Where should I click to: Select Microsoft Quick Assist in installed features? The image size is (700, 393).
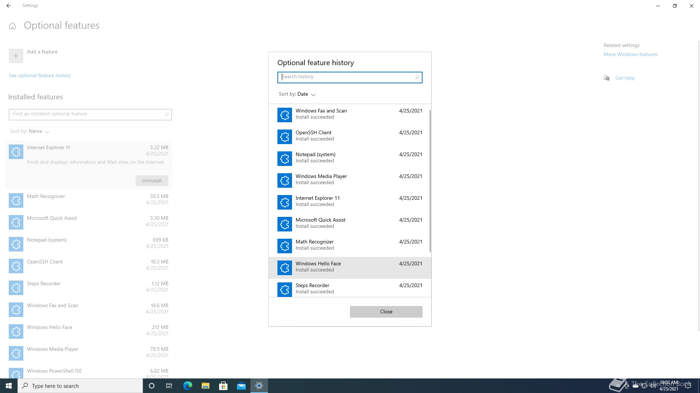pyautogui.click(x=89, y=222)
